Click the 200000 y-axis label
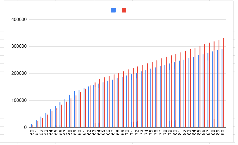Screen dimensions: 238x145 coord(19,74)
